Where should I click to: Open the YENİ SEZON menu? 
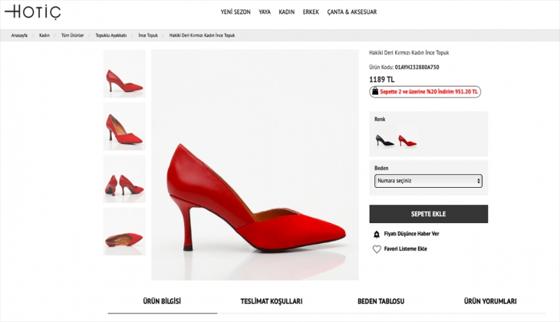click(x=236, y=12)
